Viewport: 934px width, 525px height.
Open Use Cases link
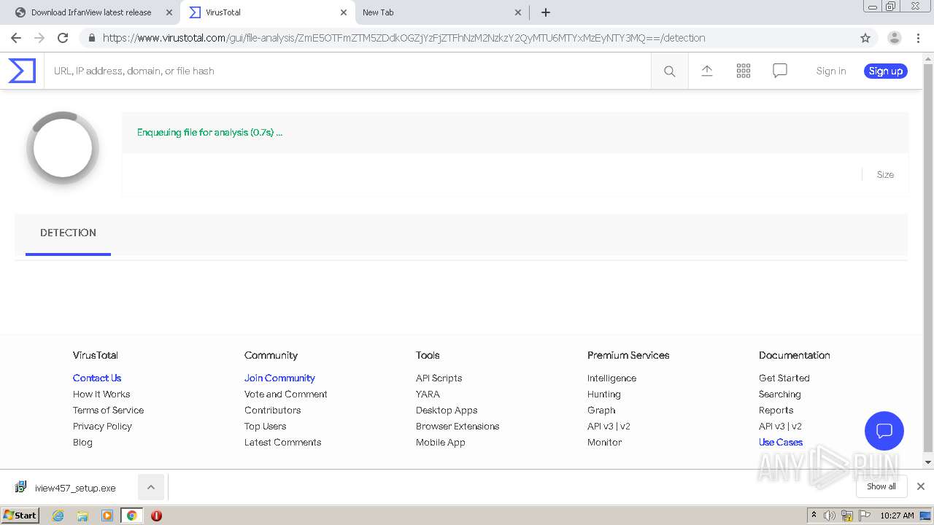(780, 442)
